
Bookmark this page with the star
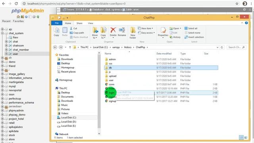coord(237,4)
